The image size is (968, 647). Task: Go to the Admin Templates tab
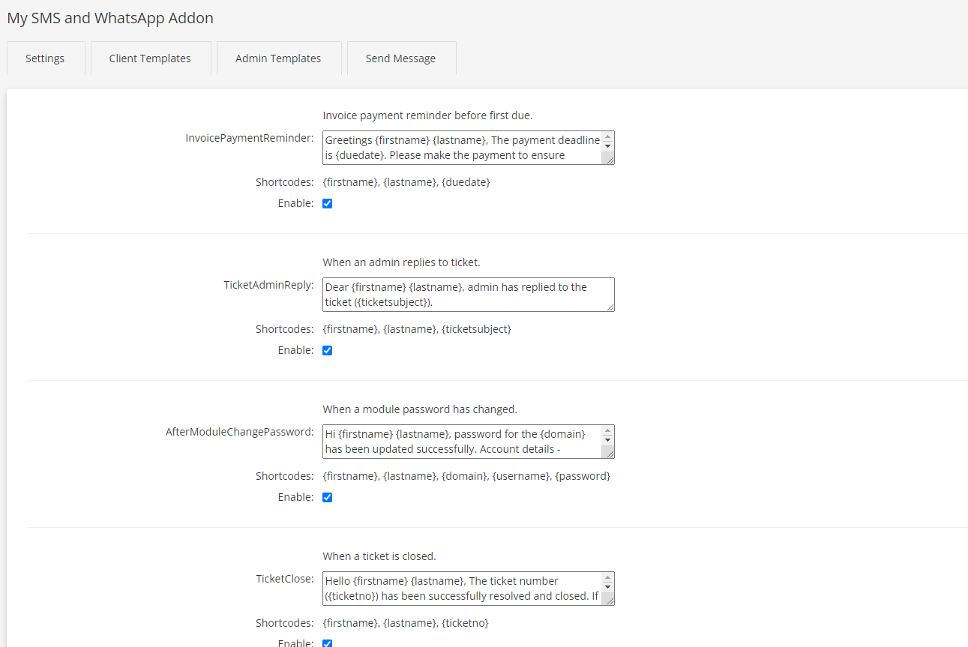[x=278, y=58]
